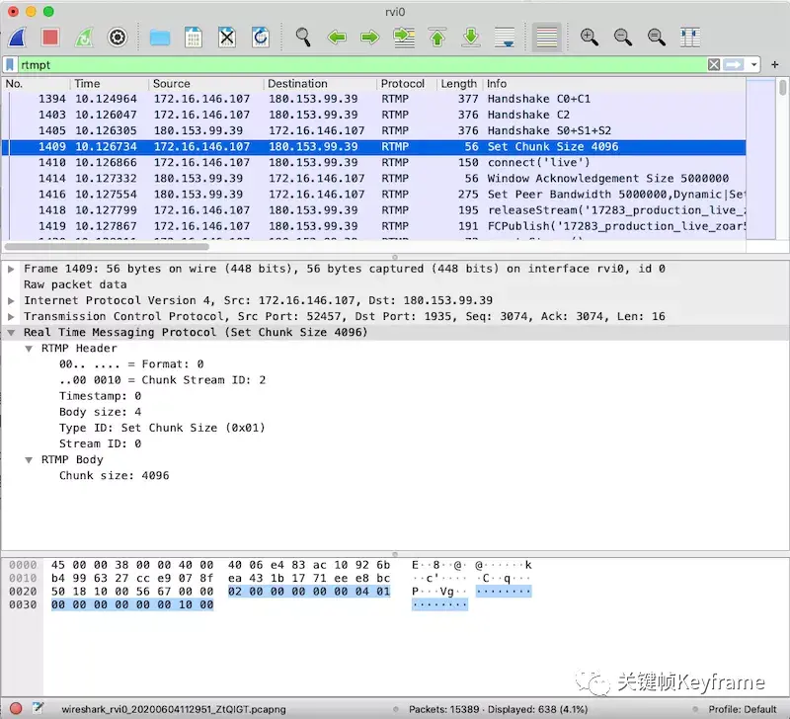The image size is (790, 719).
Task: Jump to the last packet
Action: click(x=471, y=38)
